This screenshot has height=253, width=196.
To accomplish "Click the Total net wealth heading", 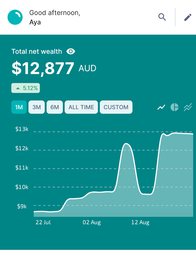I will tap(37, 51).
